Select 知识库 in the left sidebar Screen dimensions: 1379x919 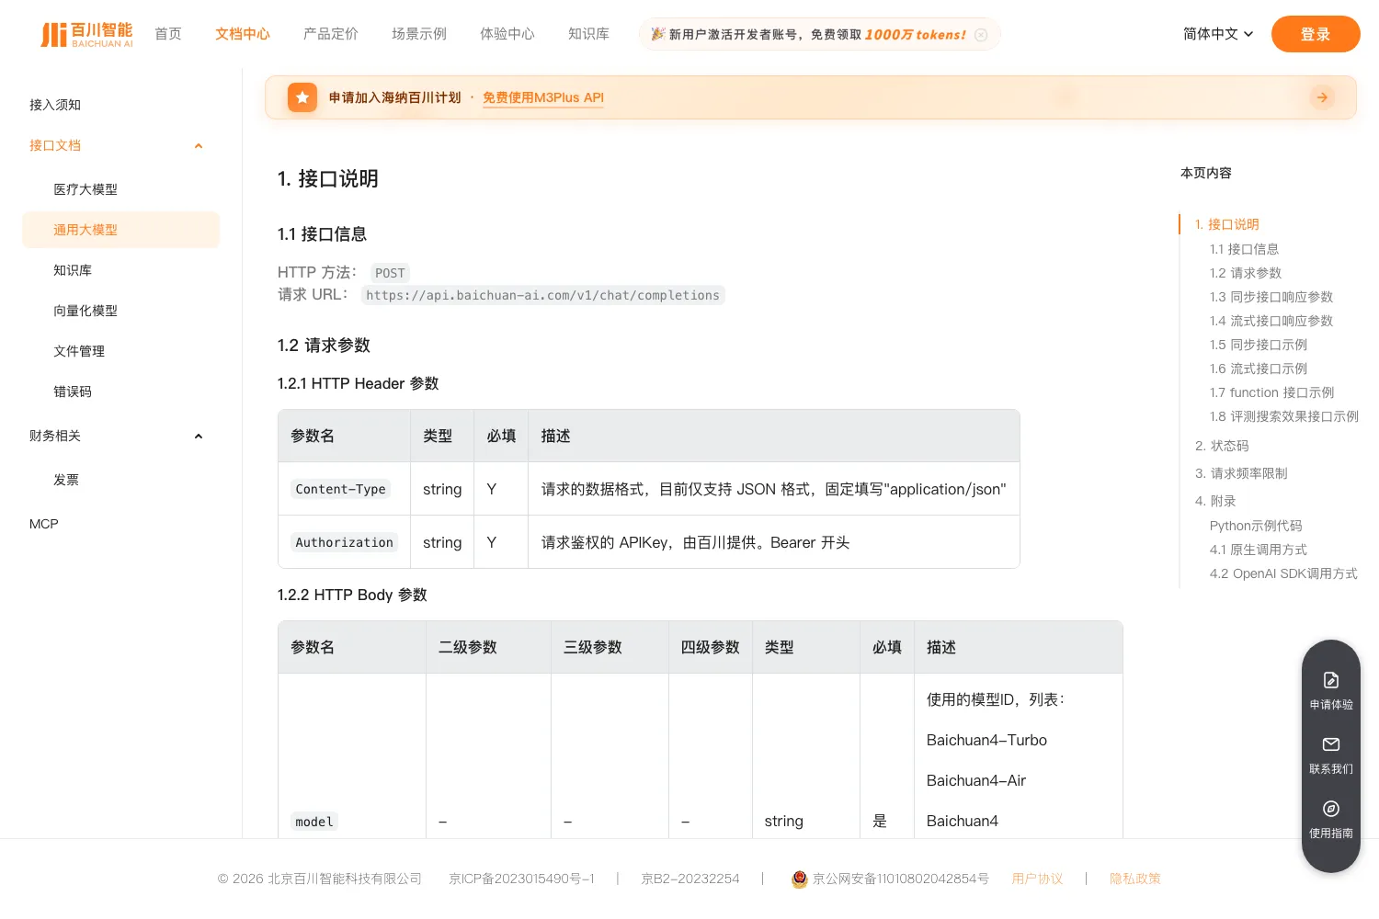pos(73,270)
